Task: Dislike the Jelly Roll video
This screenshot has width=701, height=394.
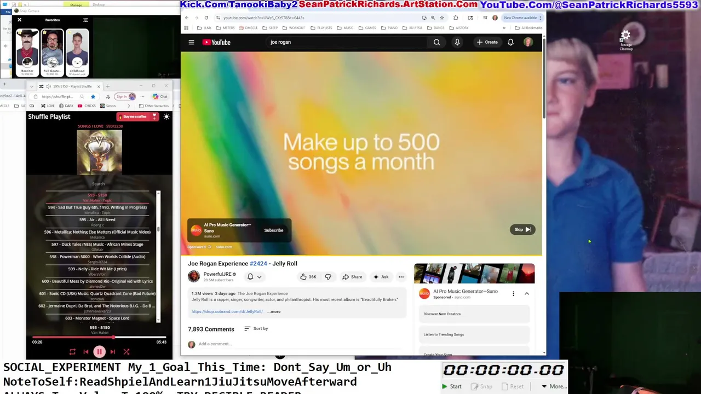Action: coord(328,277)
